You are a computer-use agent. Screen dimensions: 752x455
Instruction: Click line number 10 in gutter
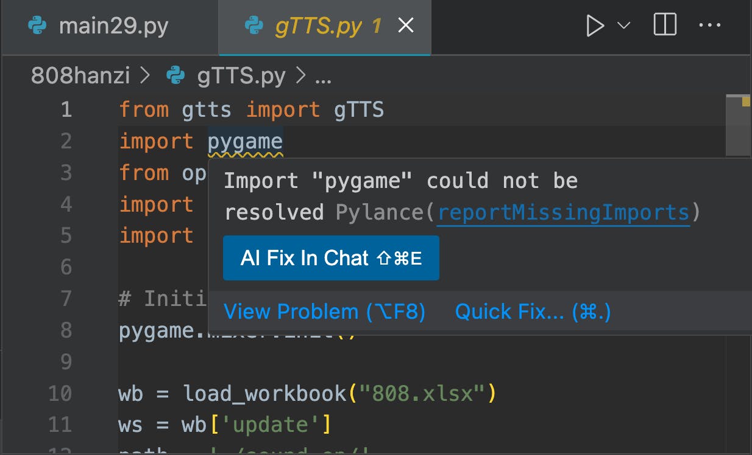pyautogui.click(x=60, y=394)
